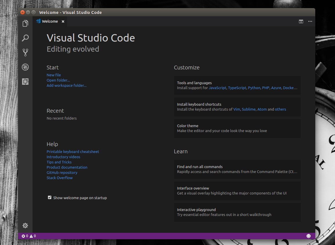
Task: Close the Visual Studio Code window
Action: [x=22, y=12]
